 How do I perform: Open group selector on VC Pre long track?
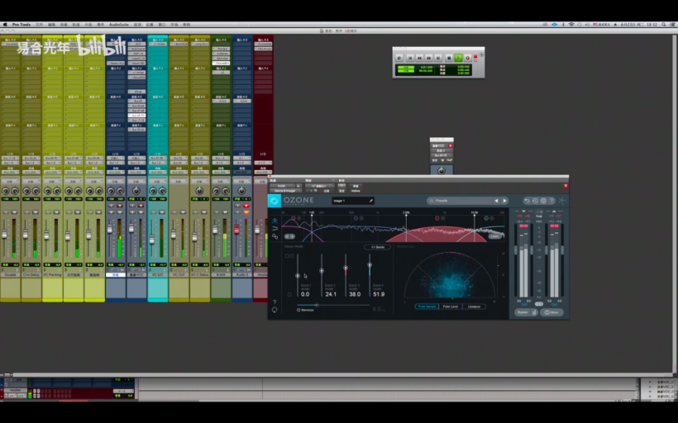pos(53,182)
